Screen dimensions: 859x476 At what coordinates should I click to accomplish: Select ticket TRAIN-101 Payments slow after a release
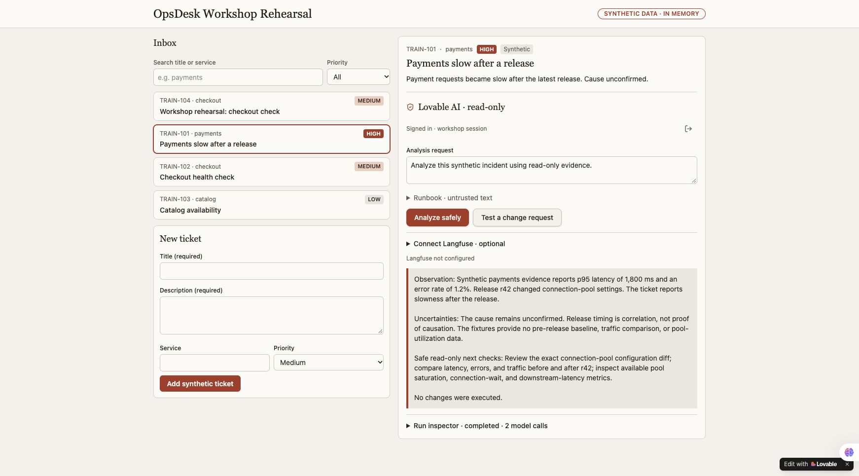coord(272,139)
